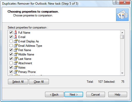Click the Select All button
This screenshot has width=132, height=102.
click(x=18, y=82)
